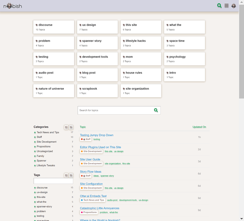Focus the Search for topics field
This screenshot has width=244, height=221.
click(119, 110)
